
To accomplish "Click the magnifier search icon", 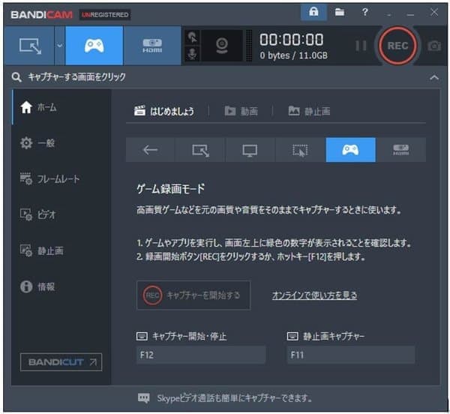I will point(16,77).
